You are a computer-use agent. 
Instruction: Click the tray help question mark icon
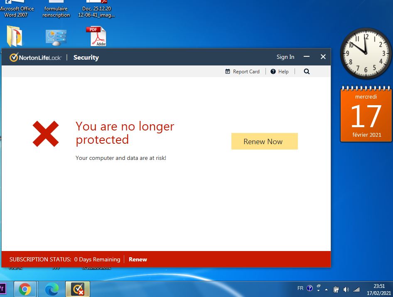[x=309, y=288]
